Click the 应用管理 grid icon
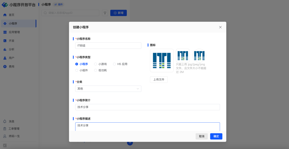The width and height of the screenshot is (289, 149). [5, 32]
